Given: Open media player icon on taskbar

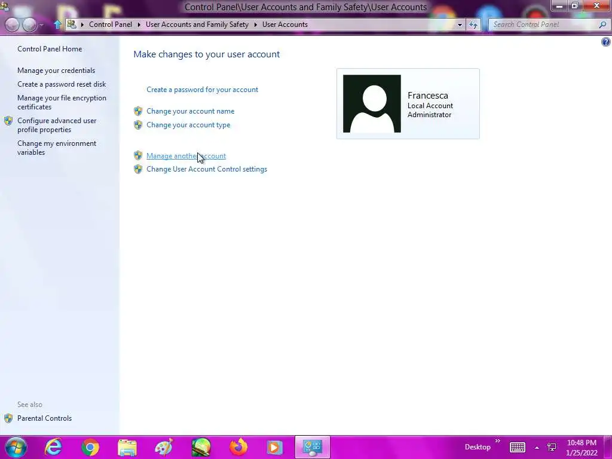Looking at the screenshot, I should 274,447.
